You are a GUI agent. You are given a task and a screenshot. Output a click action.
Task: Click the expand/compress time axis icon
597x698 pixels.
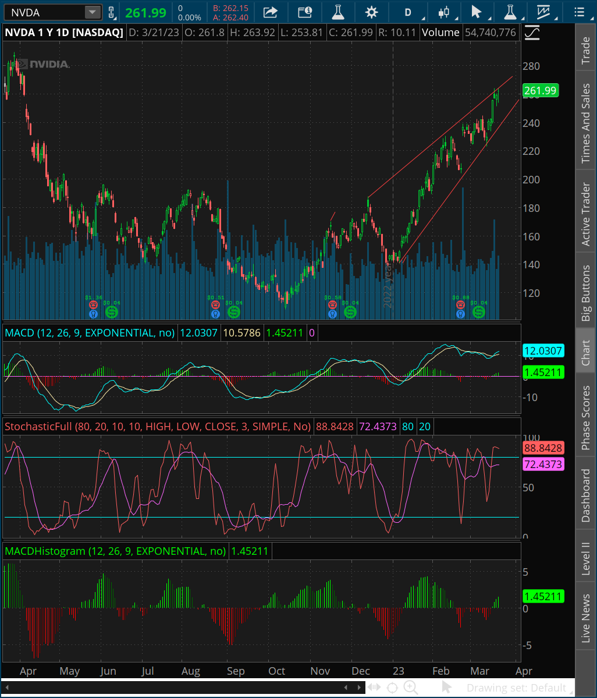374,688
